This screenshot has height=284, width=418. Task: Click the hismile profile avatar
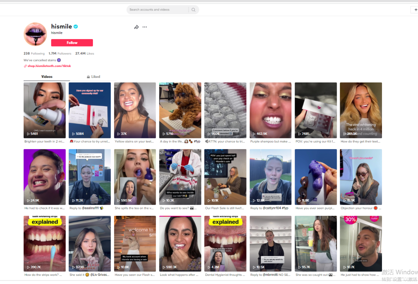point(35,34)
